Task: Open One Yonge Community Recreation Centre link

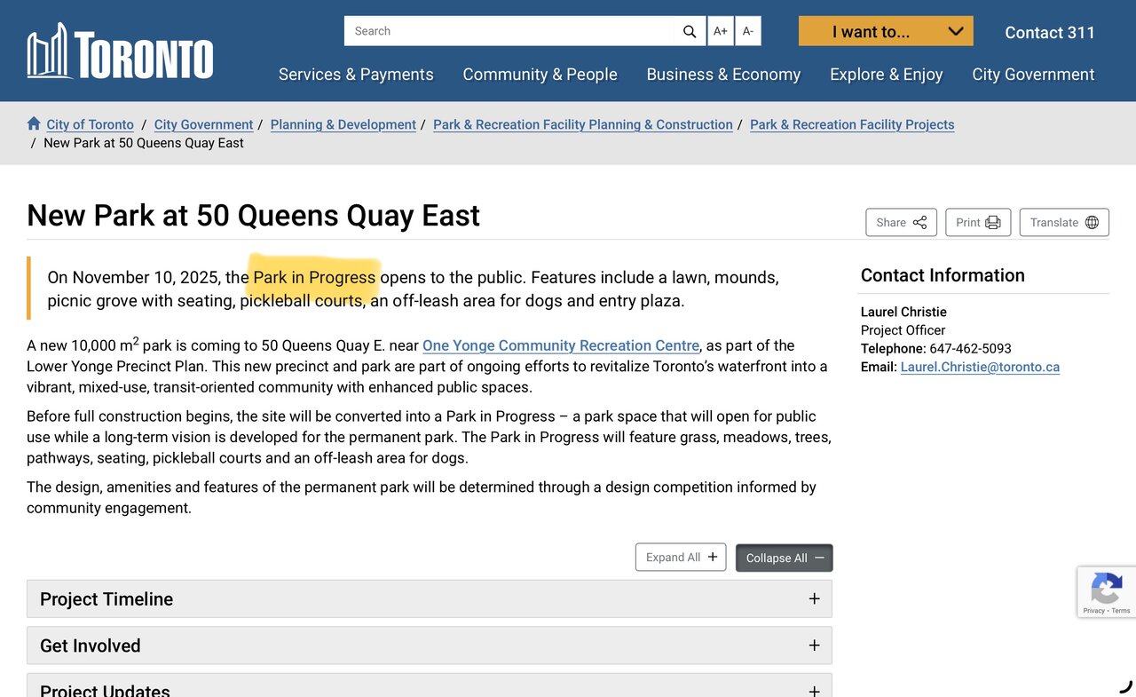Action: pos(561,345)
